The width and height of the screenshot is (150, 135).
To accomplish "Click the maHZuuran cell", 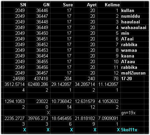I will [x=134, y=73].
